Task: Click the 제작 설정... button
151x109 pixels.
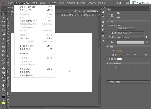Action: point(126,28)
